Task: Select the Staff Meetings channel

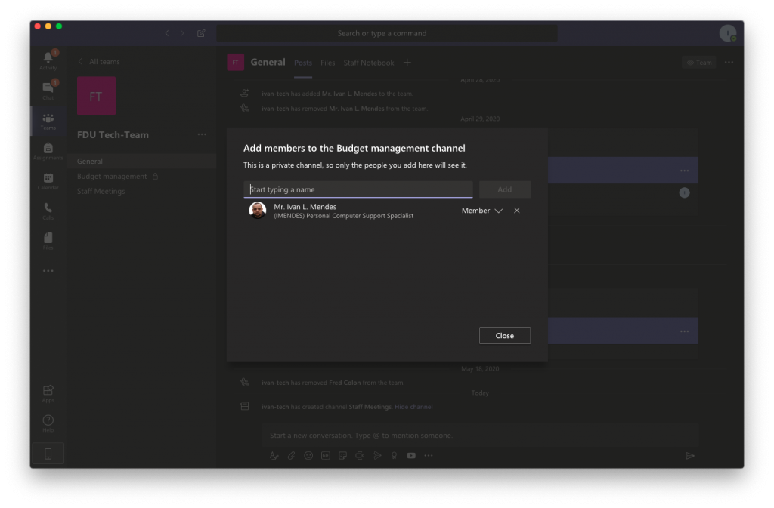Action: 141,191
